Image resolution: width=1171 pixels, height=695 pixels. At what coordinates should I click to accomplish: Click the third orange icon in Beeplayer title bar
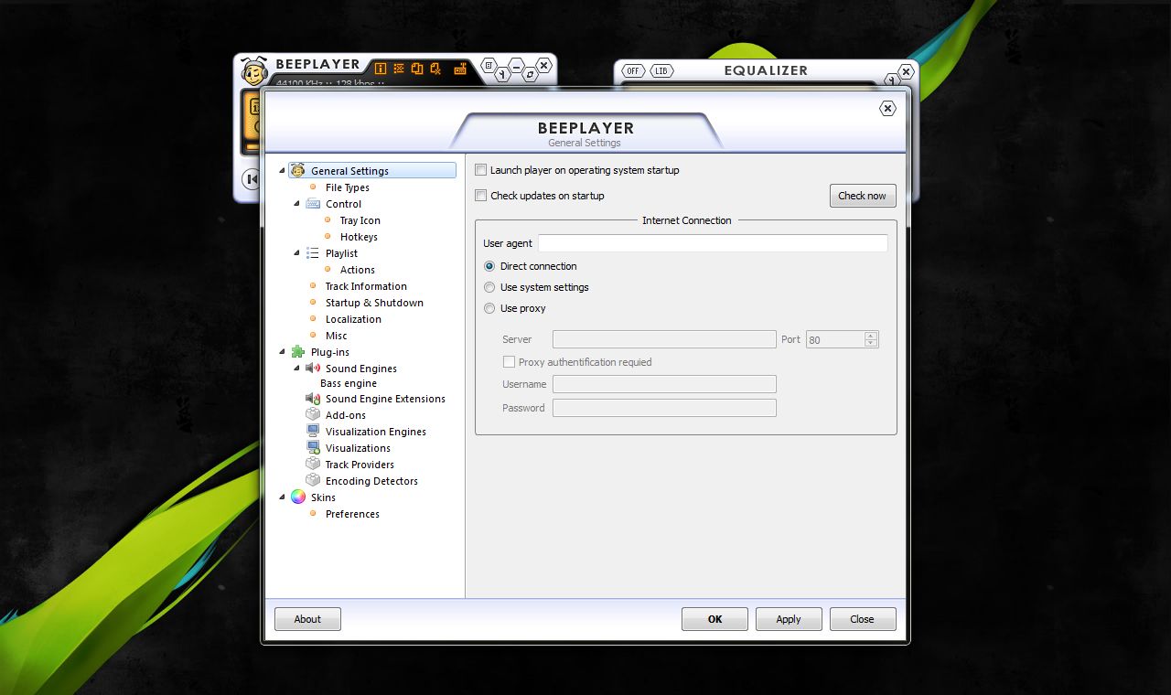(x=417, y=69)
